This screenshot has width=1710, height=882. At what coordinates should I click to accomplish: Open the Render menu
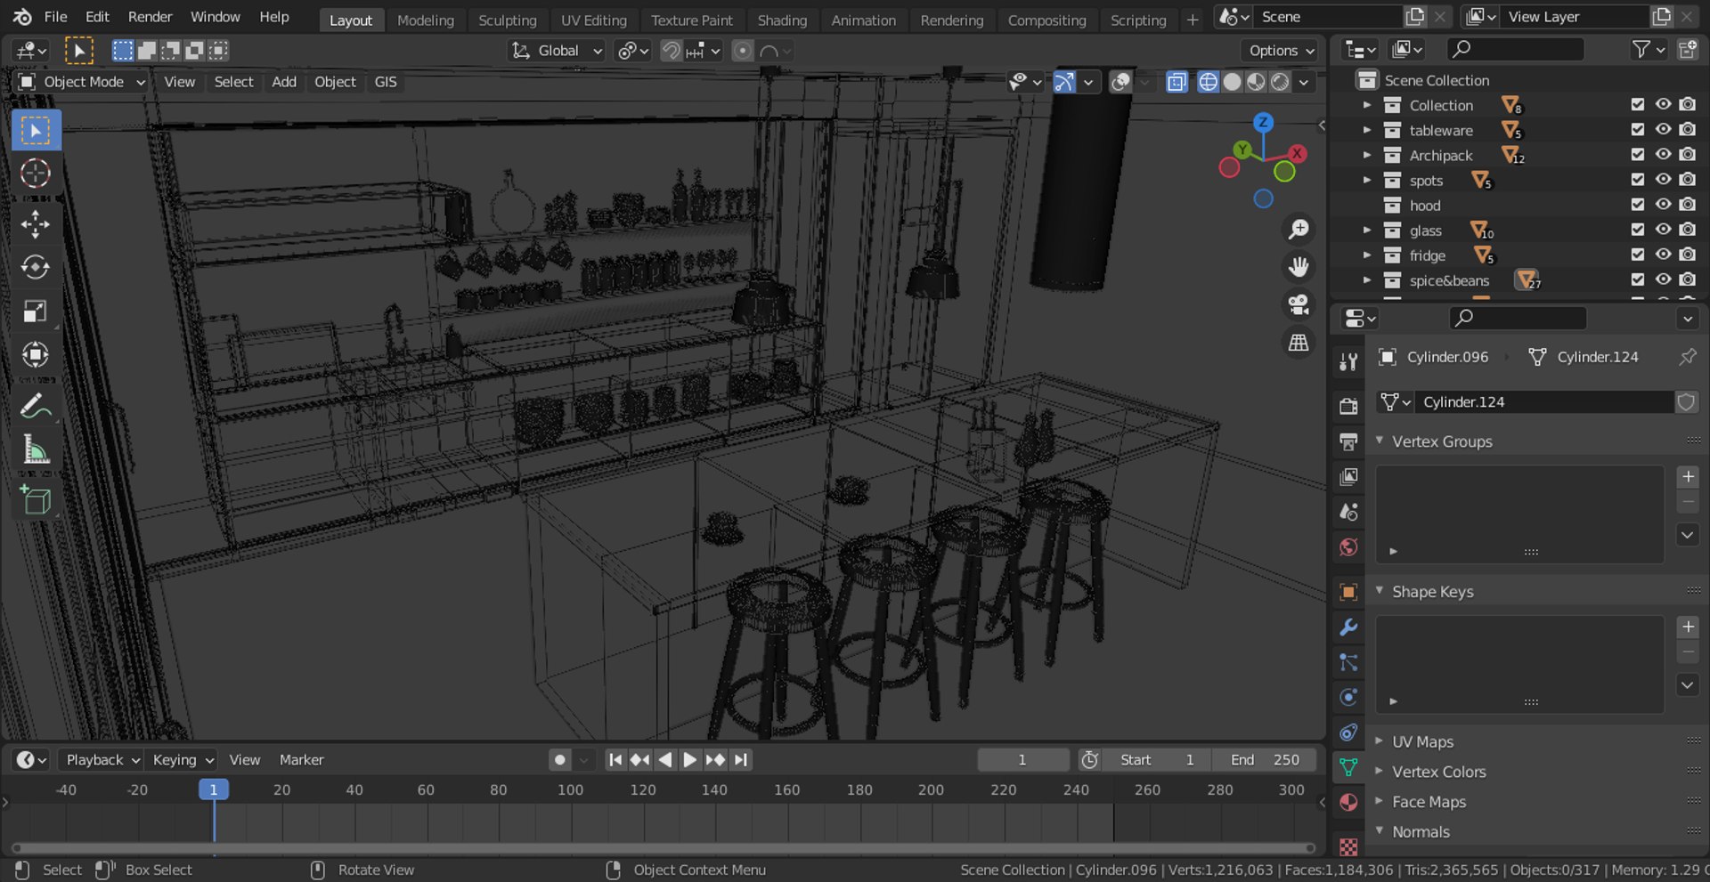150,17
